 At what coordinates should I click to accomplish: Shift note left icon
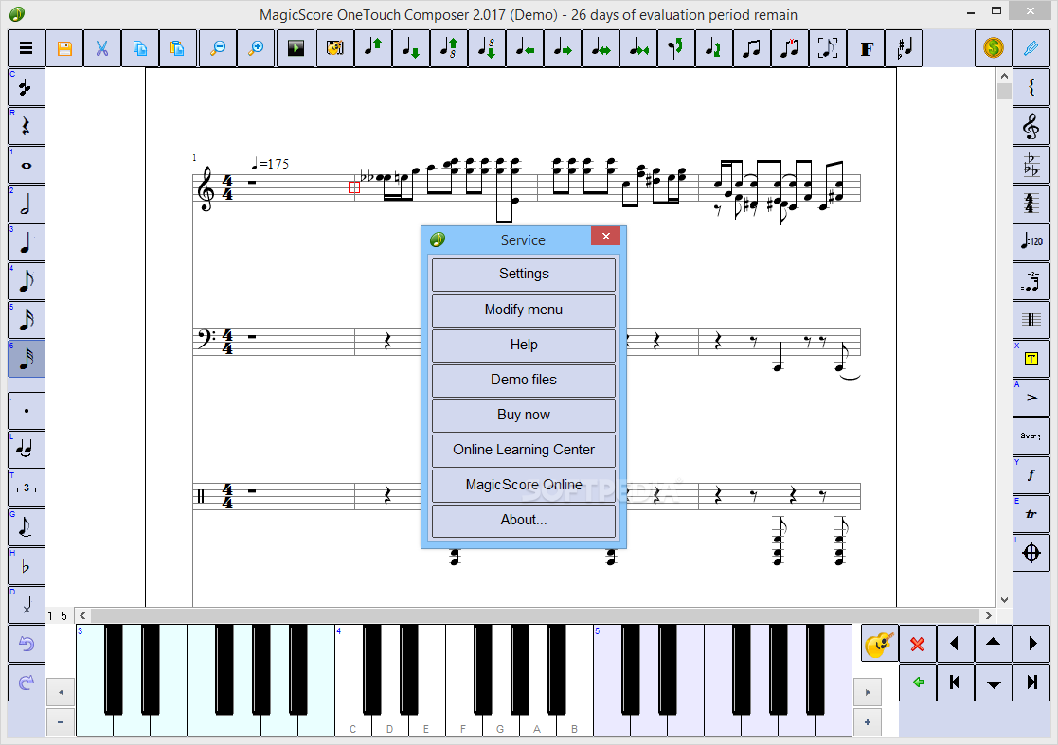pyautogui.click(x=525, y=48)
